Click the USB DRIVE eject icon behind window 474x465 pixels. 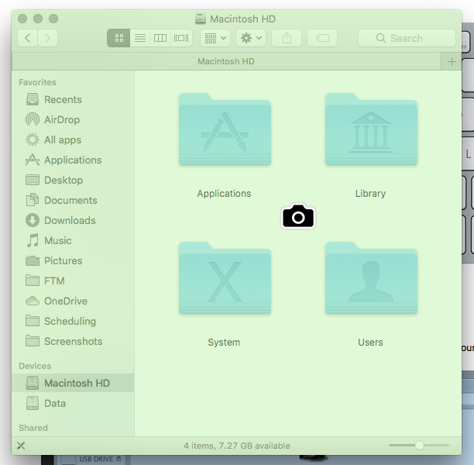coord(118,459)
